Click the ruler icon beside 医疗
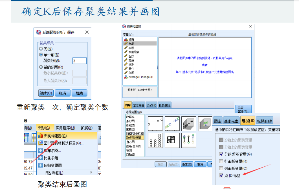The width and height of the screenshot is (299, 189). pyautogui.click(x=126, y=56)
